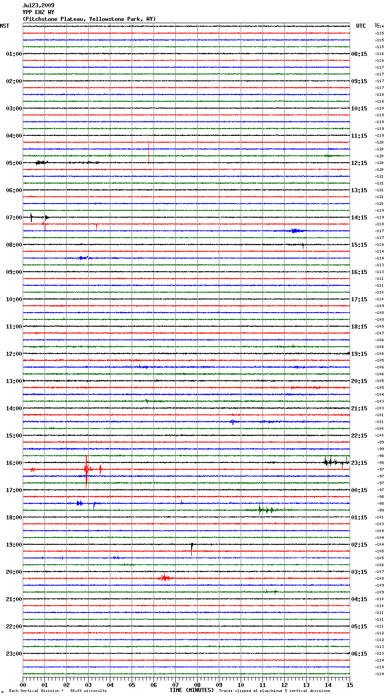The image size is (386, 697).
Task: Click the MST time label "15:00"
Action: [x=14, y=436]
